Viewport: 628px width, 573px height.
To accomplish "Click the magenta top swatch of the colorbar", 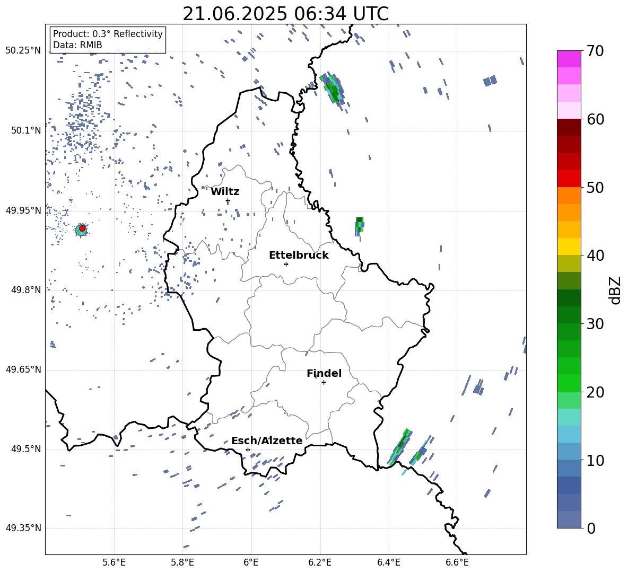I will point(569,59).
